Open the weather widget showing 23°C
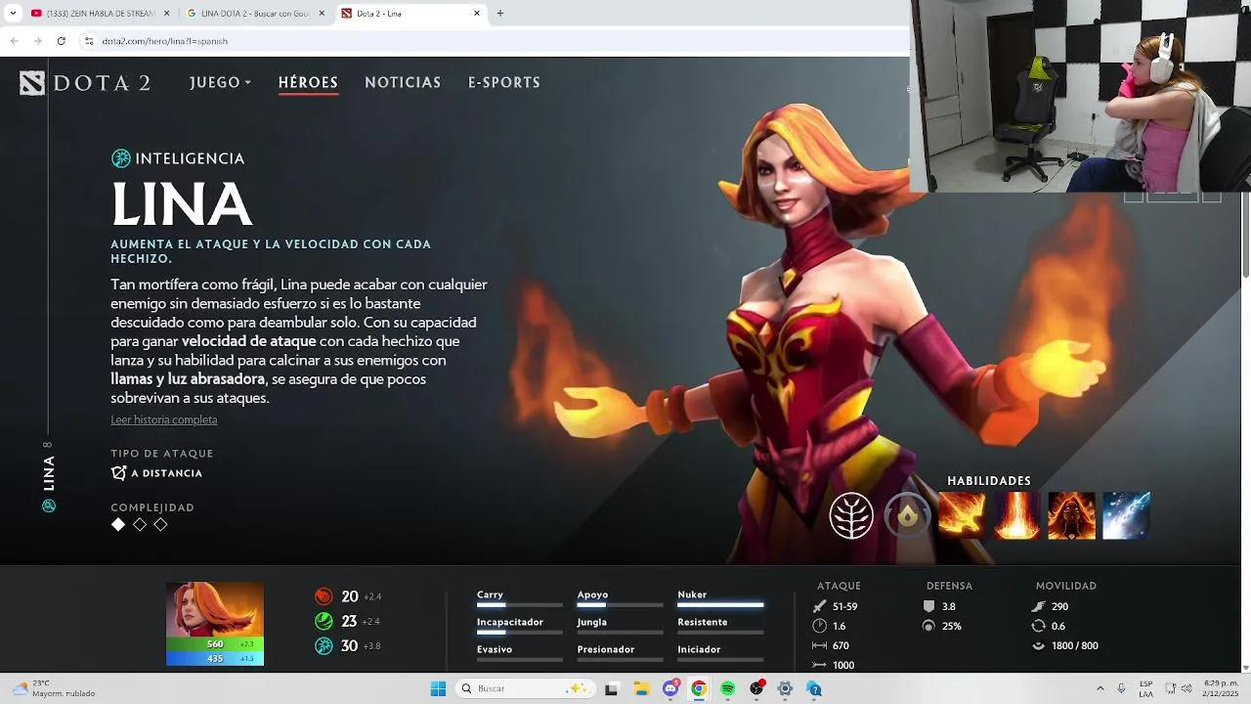1251x704 pixels. [x=55, y=688]
